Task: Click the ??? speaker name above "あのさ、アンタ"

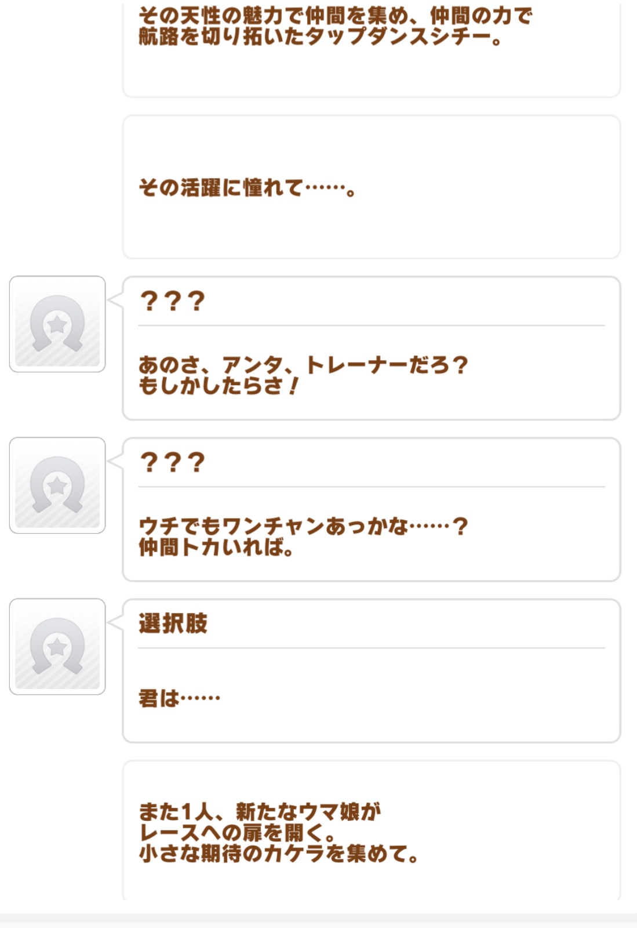Action: point(173,302)
